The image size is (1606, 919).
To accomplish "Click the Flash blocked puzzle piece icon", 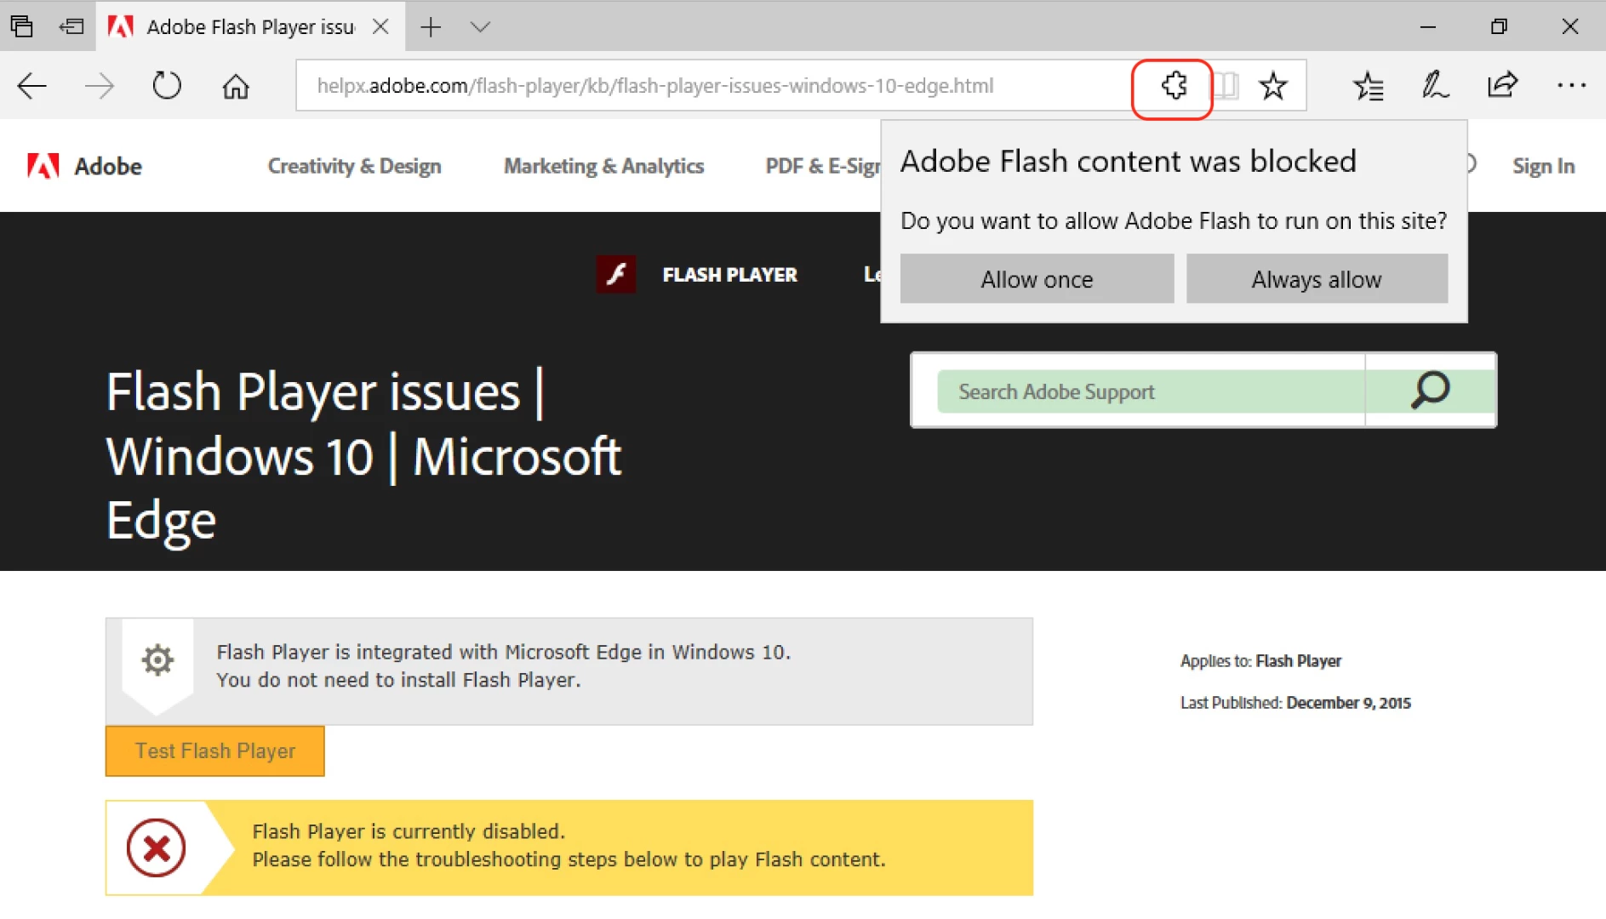I will (x=1174, y=86).
